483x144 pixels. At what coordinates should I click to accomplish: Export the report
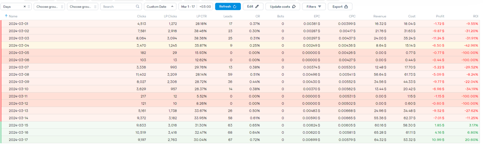pyautogui.click(x=340, y=6)
